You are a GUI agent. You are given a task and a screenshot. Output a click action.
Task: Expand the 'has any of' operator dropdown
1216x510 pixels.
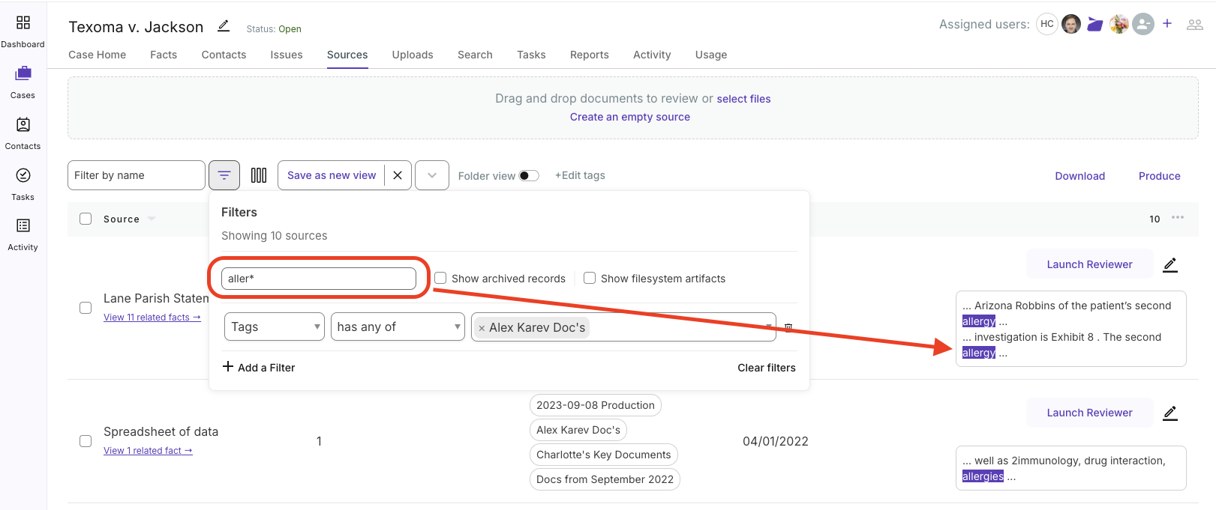coord(398,327)
